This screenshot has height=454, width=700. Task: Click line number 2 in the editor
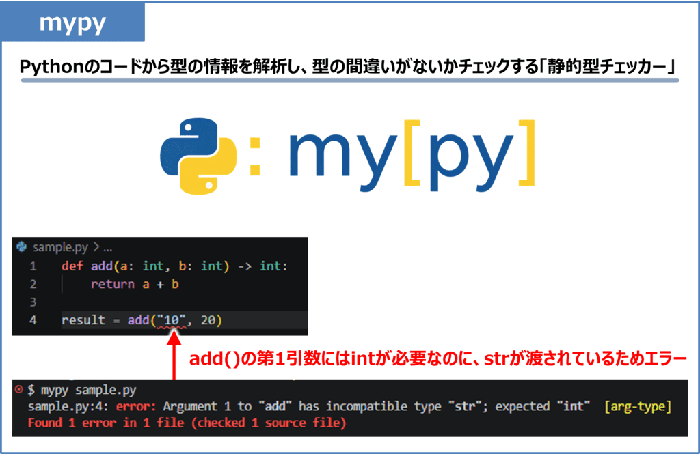33,284
